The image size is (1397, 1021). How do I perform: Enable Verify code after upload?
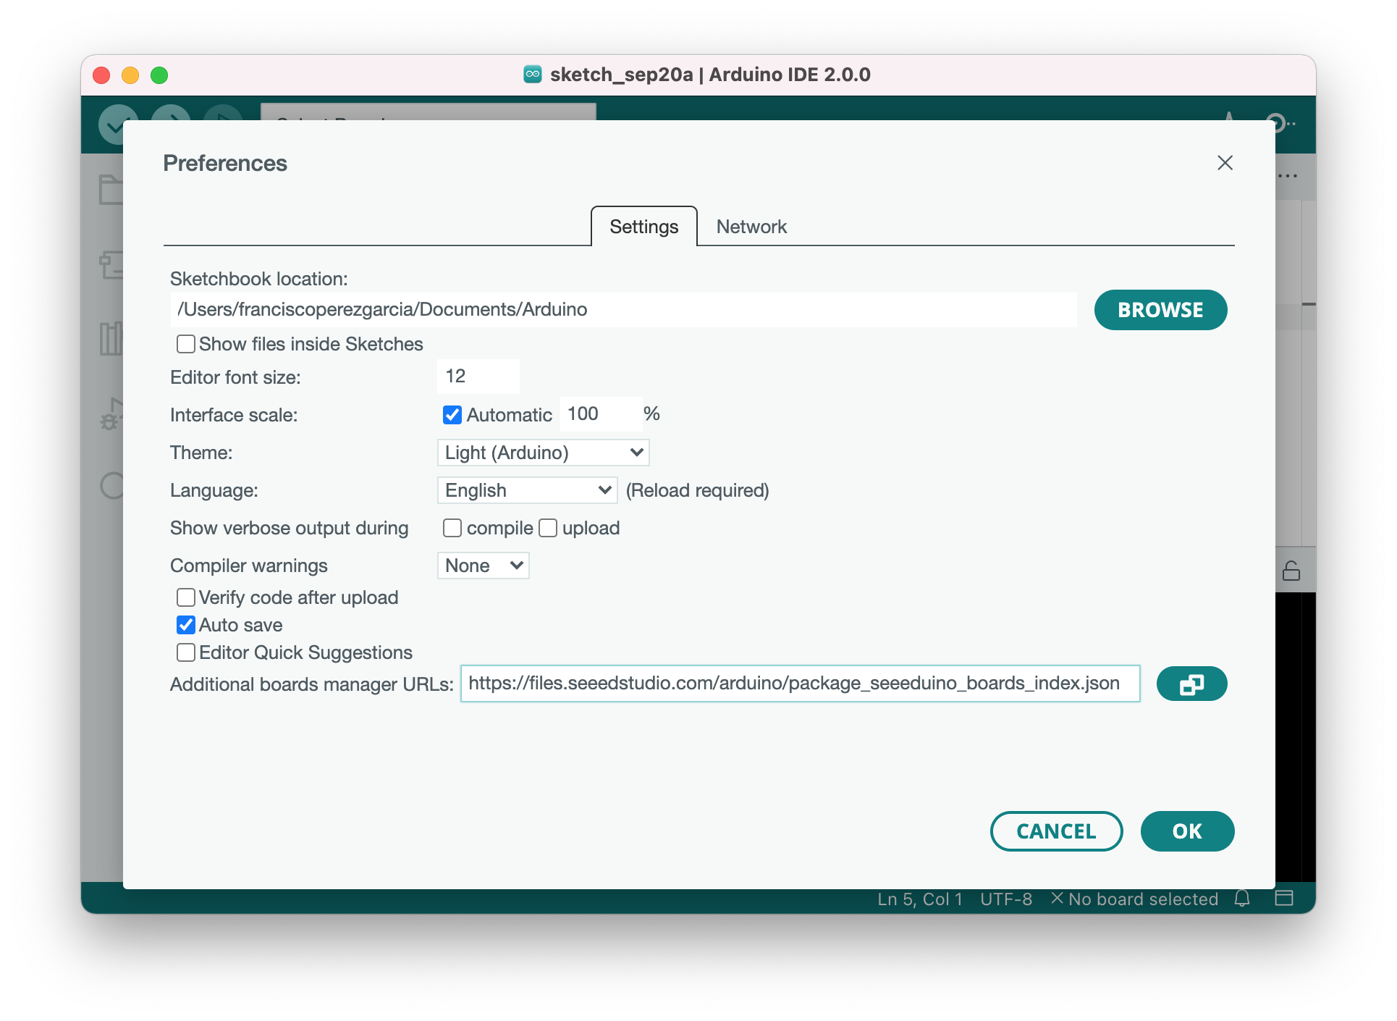point(186,597)
